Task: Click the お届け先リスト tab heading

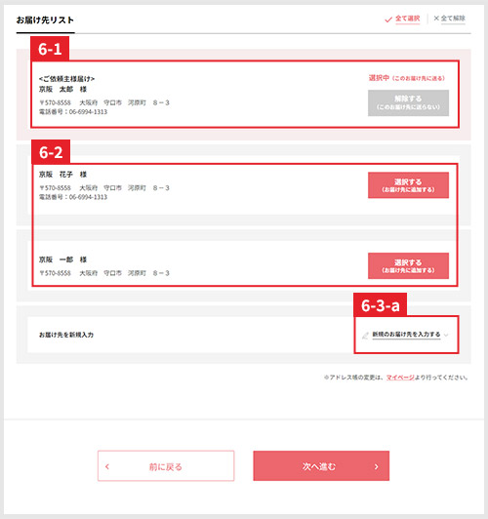Action: coord(45,20)
